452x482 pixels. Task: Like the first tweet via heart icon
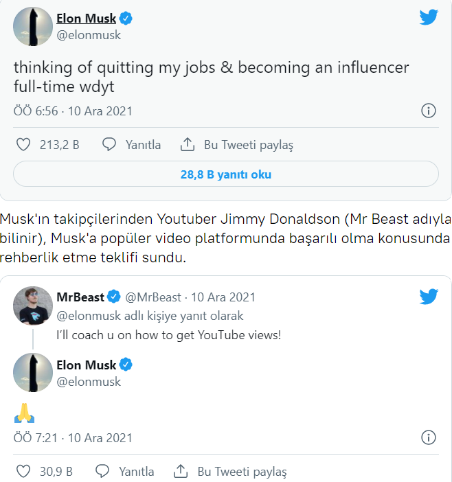click(x=23, y=145)
